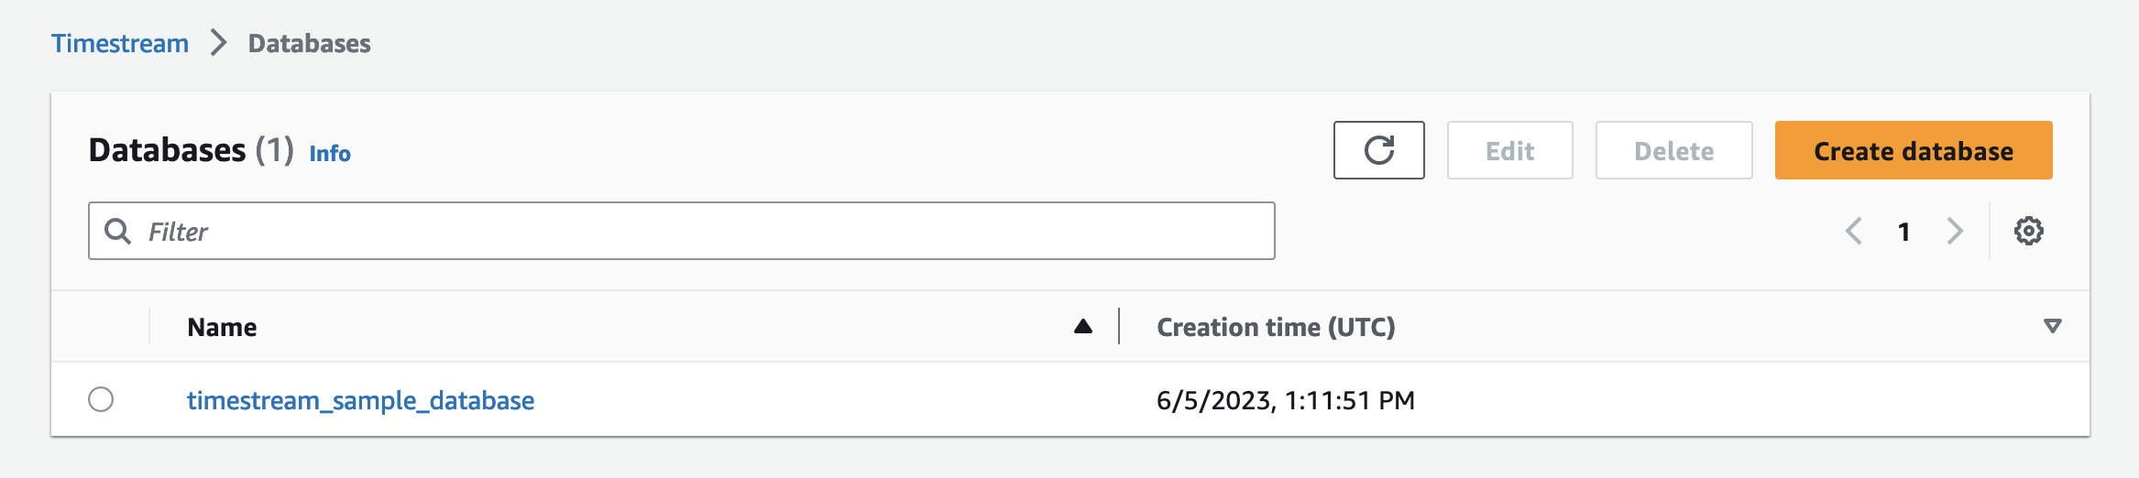Select timestream_sample_database radio button
This screenshot has width=2139, height=478.
pos(101,399)
